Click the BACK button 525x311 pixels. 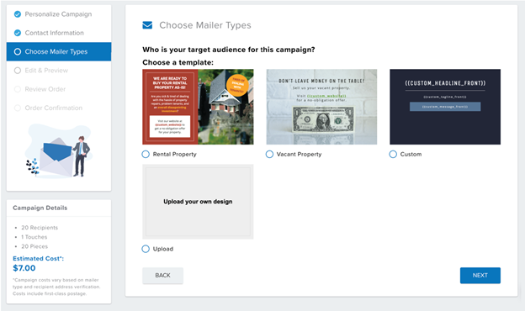pos(162,275)
